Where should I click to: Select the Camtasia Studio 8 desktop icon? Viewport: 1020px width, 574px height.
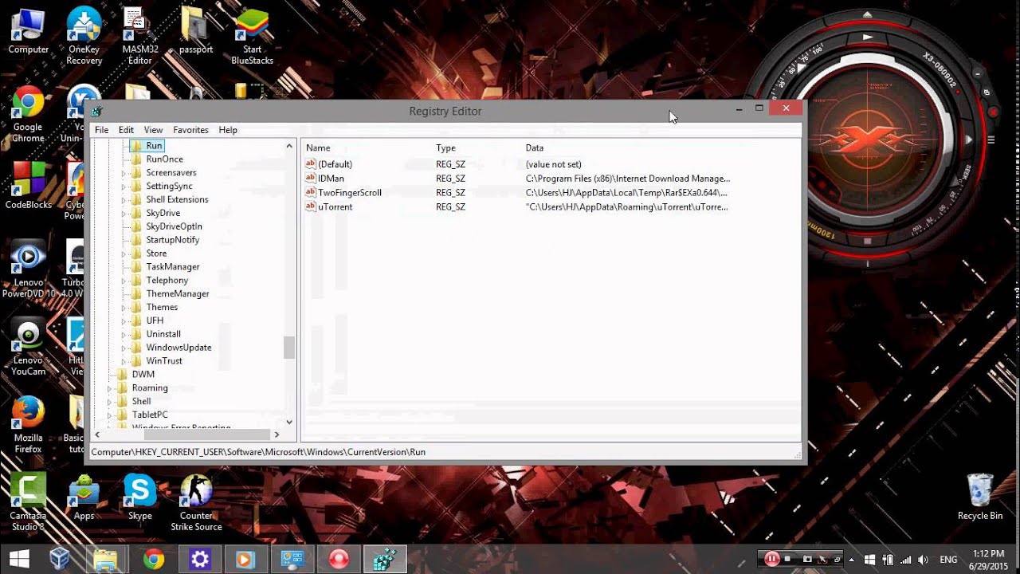(x=28, y=502)
